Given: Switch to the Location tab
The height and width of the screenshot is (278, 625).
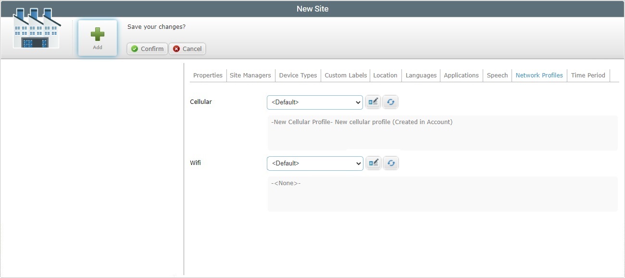Looking at the screenshot, I should tap(385, 75).
